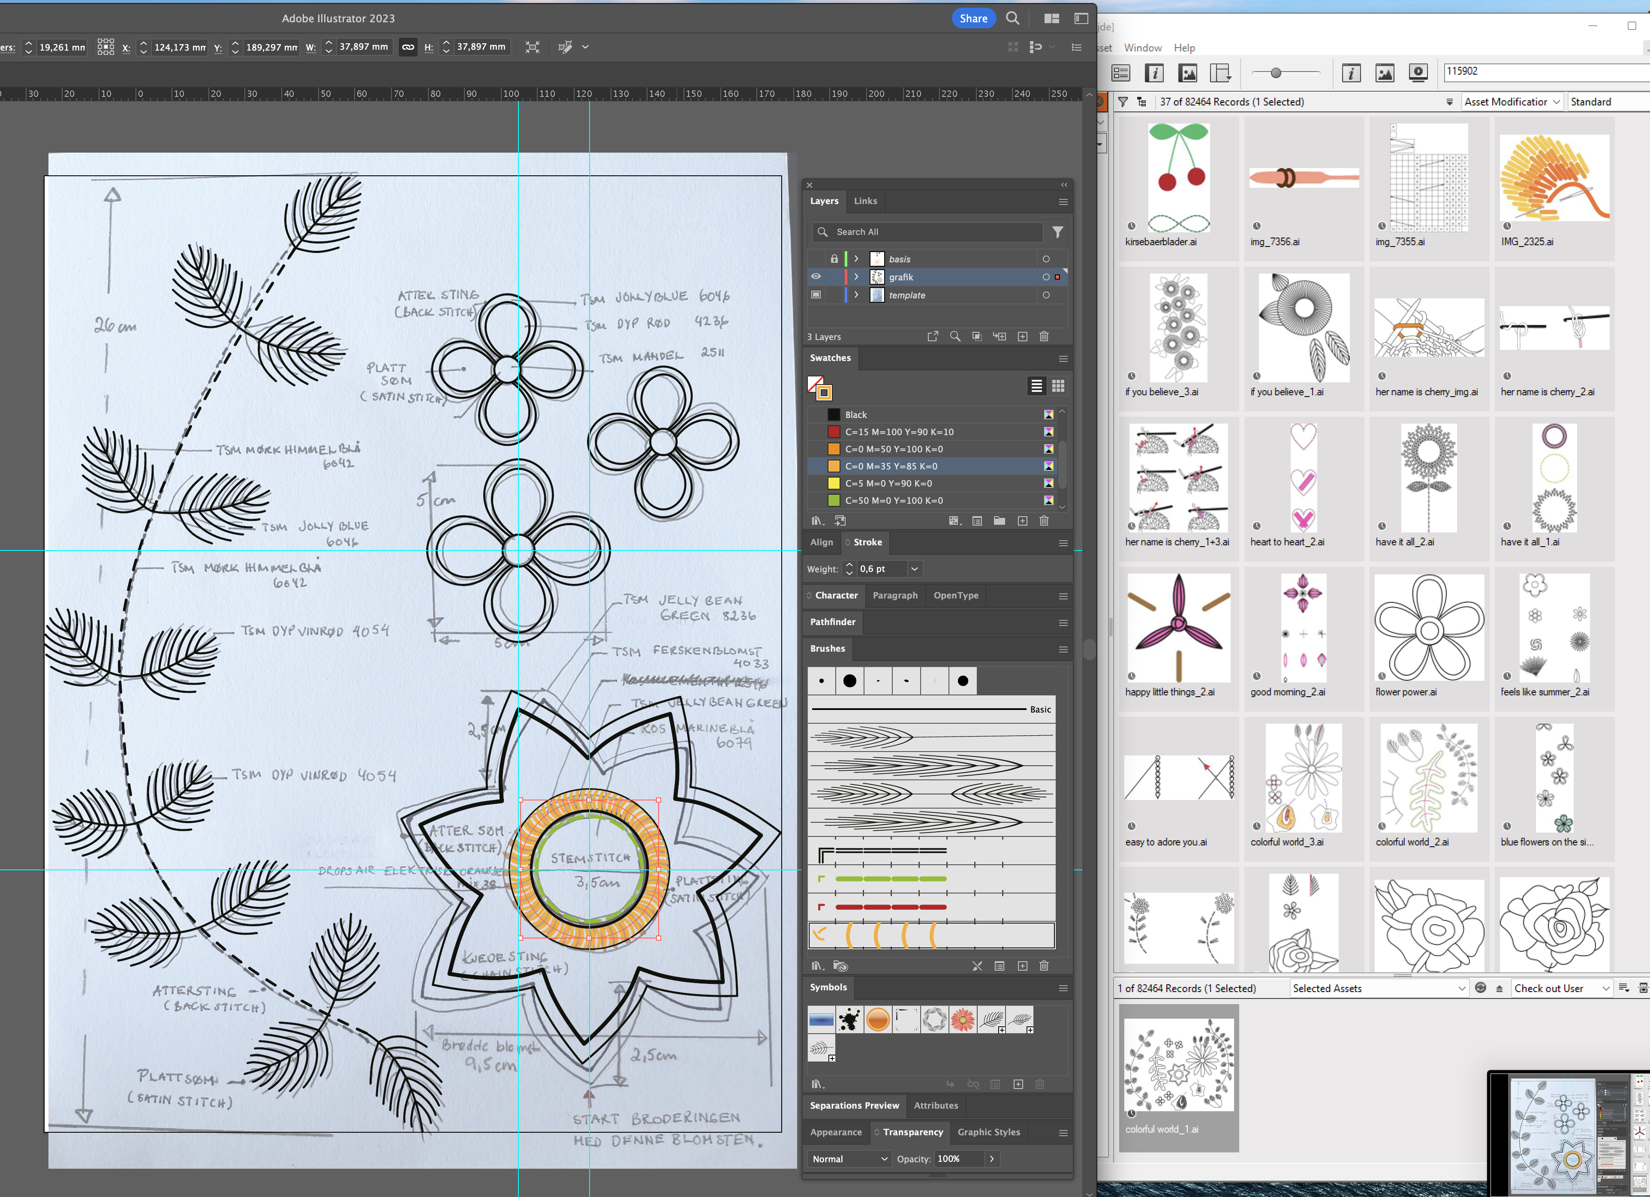Open the Brushes panel flyout menu
The height and width of the screenshot is (1197, 1650).
1063,650
